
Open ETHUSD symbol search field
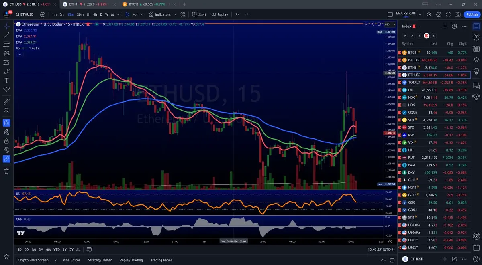pos(25,14)
